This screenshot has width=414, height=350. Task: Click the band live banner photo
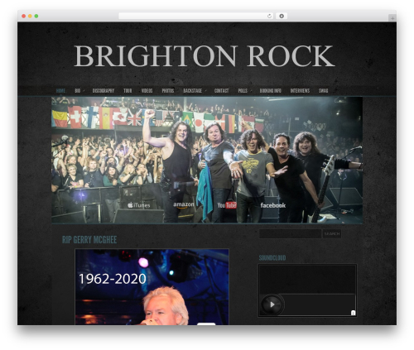click(207, 160)
